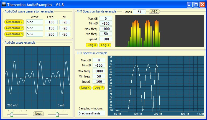Click the Neg. button under the scope

point(38,114)
